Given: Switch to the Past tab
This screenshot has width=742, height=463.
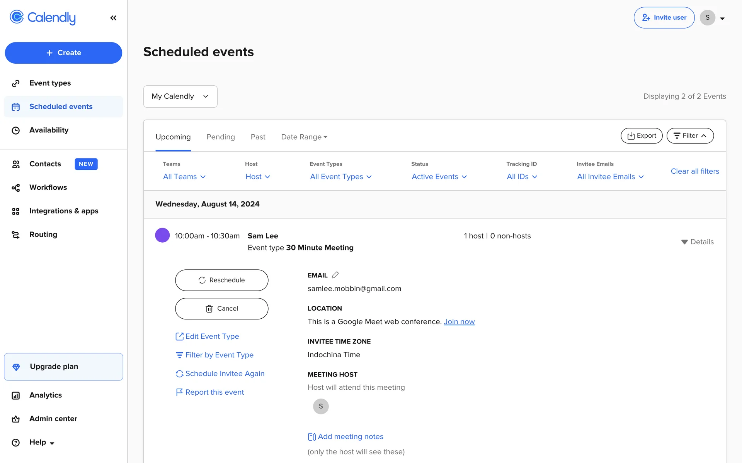Looking at the screenshot, I should tap(258, 137).
